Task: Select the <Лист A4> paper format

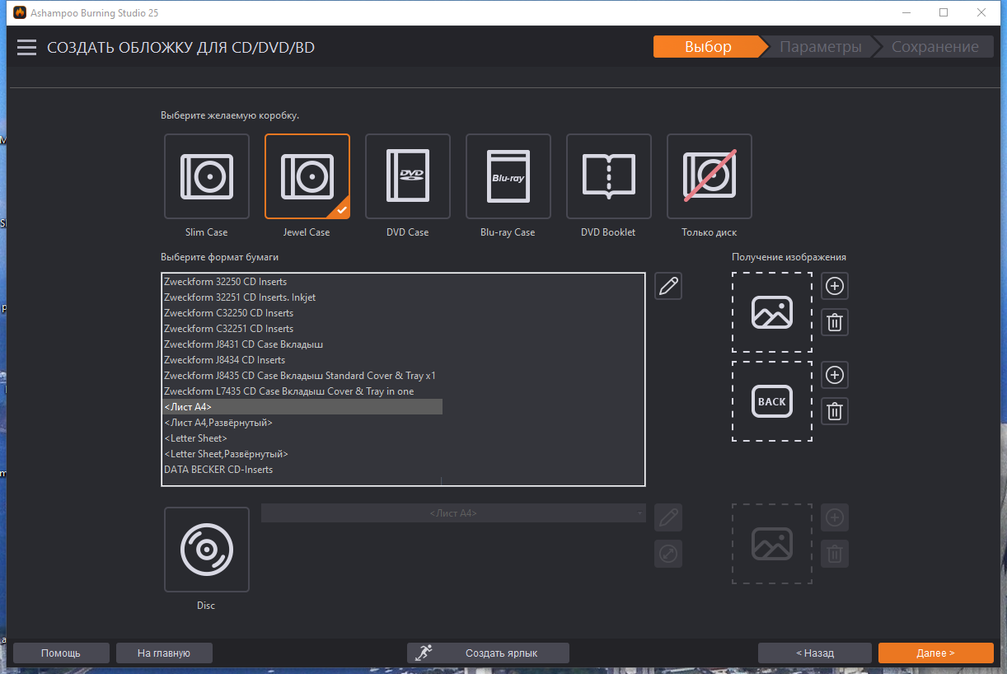Action: [x=302, y=407]
